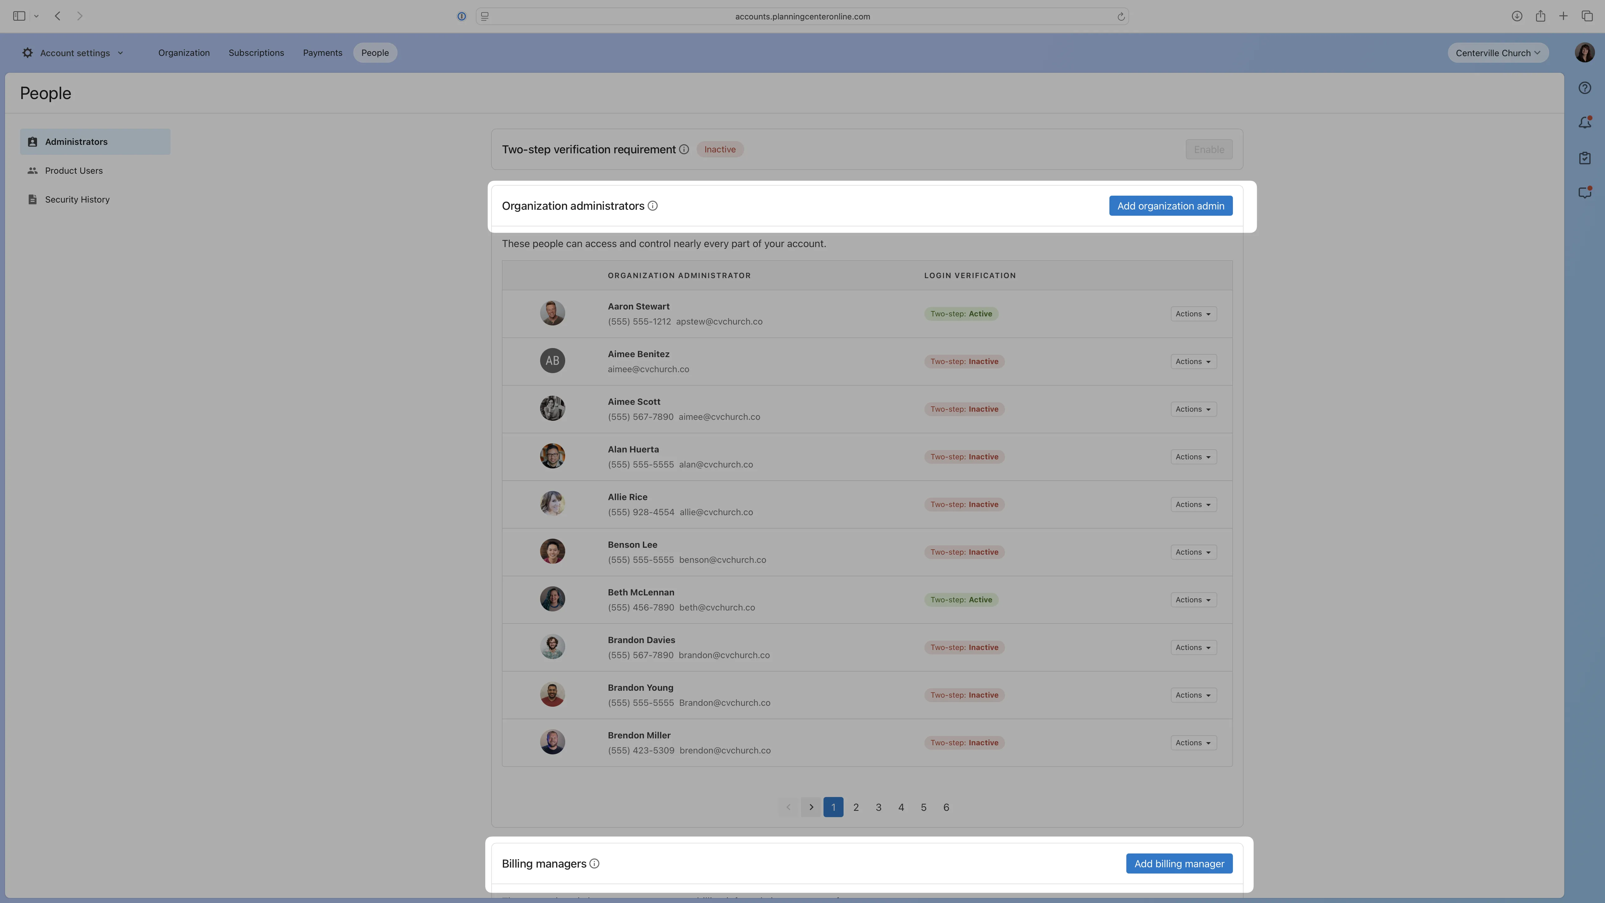Click the info icon beside Organization administrators
1605x903 pixels.
click(652, 206)
